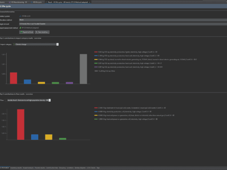Open the Process results tab

tap(40, 168)
